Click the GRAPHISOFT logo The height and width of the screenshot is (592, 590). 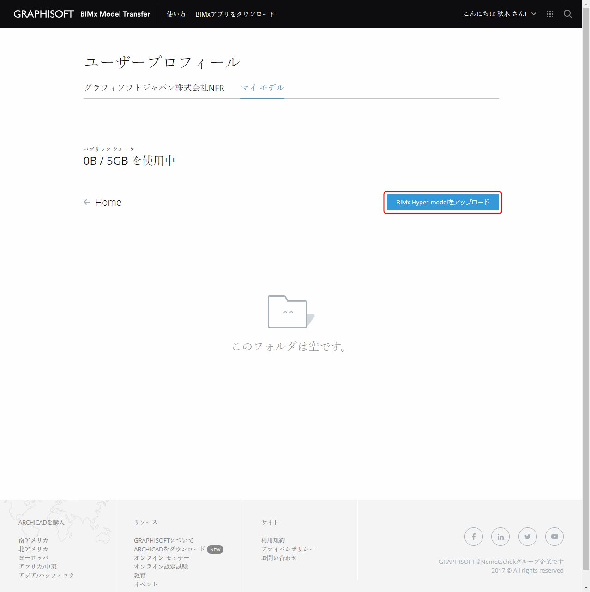click(x=43, y=14)
